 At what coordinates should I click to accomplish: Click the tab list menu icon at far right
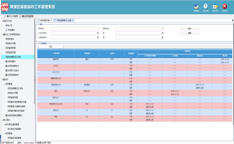coord(233,20)
